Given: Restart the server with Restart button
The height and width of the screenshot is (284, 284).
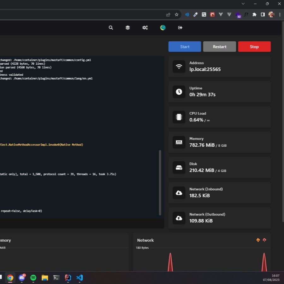Looking at the screenshot, I should pos(219,47).
